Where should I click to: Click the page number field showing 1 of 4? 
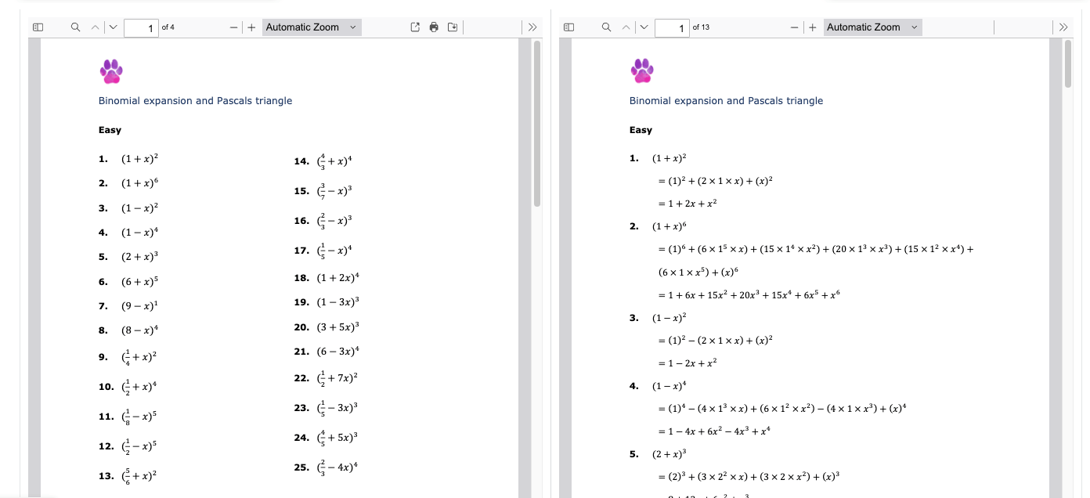[x=141, y=26]
